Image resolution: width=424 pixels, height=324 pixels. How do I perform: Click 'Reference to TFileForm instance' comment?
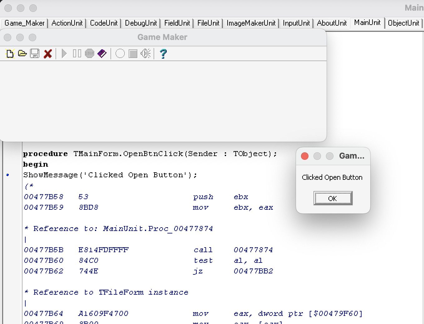(x=106, y=292)
